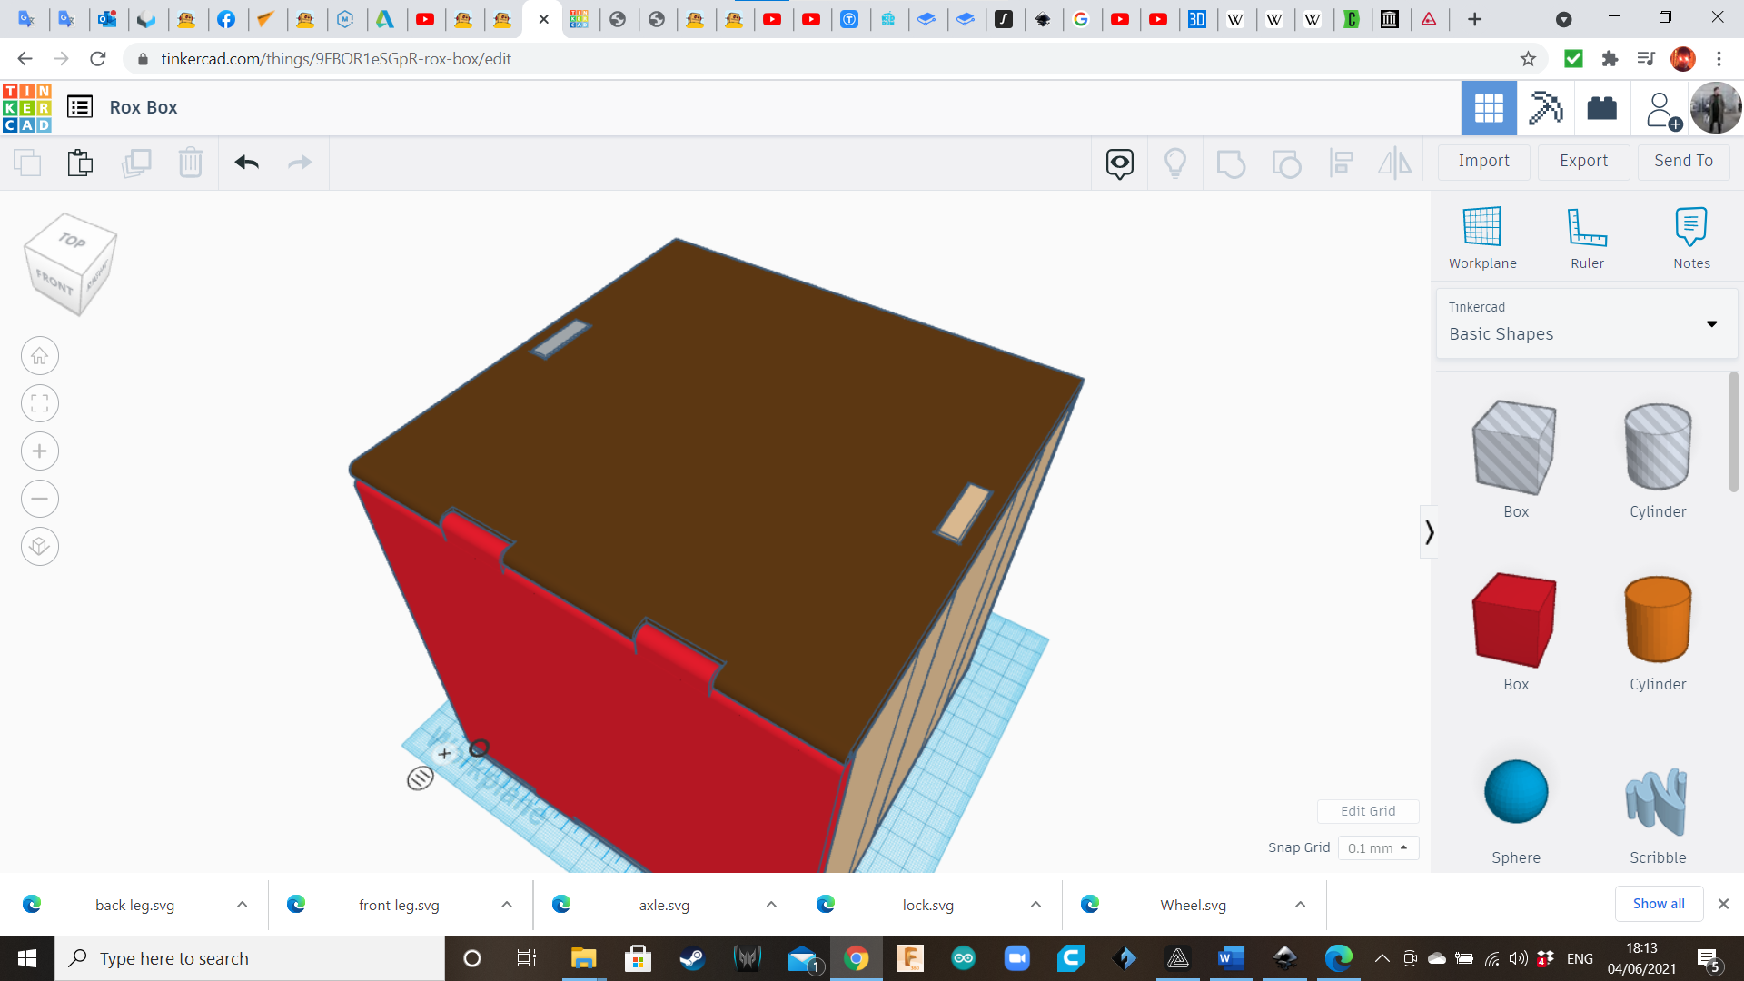This screenshot has width=1744, height=981.
Task: Click the Import button
Action: (x=1483, y=161)
